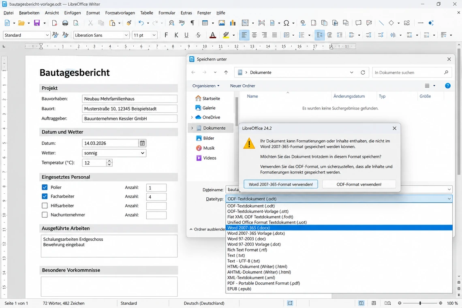Uncheck the Facharbeiter checkbox

coord(45,196)
